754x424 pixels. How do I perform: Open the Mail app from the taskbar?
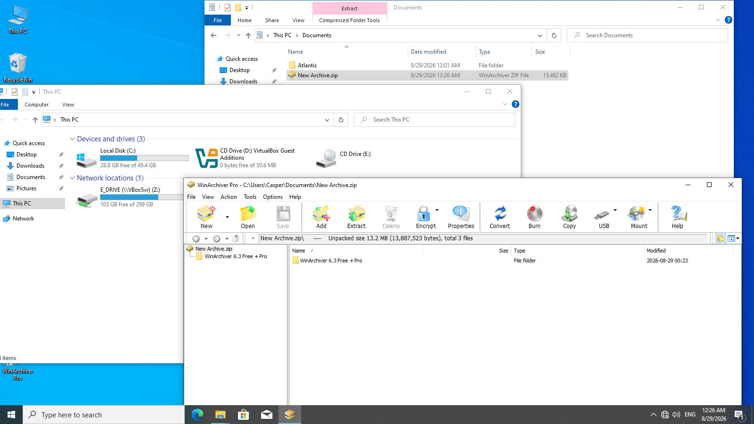coord(266,415)
